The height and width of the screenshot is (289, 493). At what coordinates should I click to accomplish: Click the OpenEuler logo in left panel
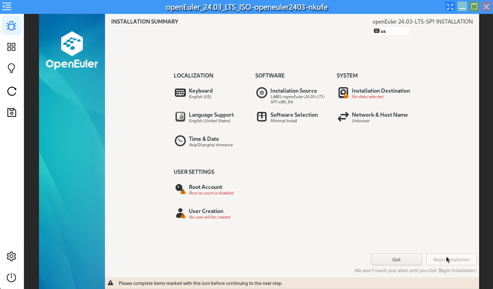(72, 50)
